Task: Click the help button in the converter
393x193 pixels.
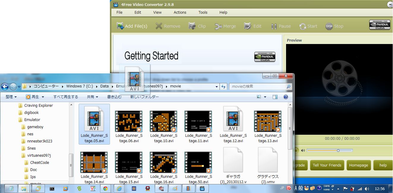Action: 383,165
